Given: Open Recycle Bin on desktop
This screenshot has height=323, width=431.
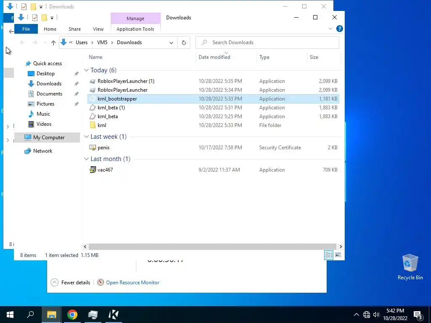Looking at the screenshot, I should pyautogui.click(x=410, y=267).
